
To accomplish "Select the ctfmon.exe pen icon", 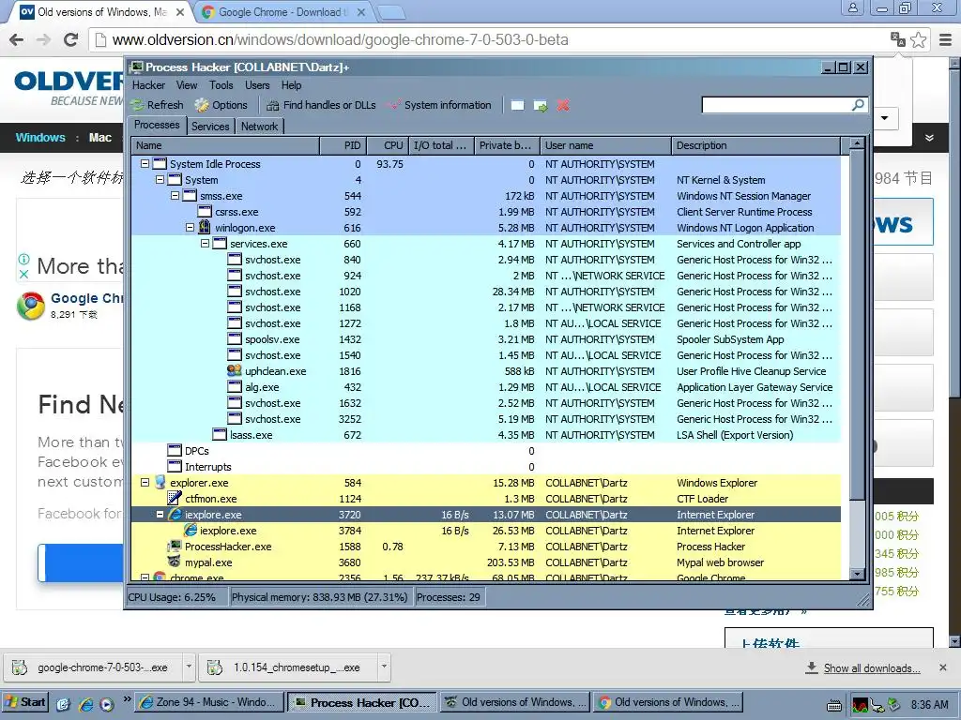I will (x=175, y=499).
